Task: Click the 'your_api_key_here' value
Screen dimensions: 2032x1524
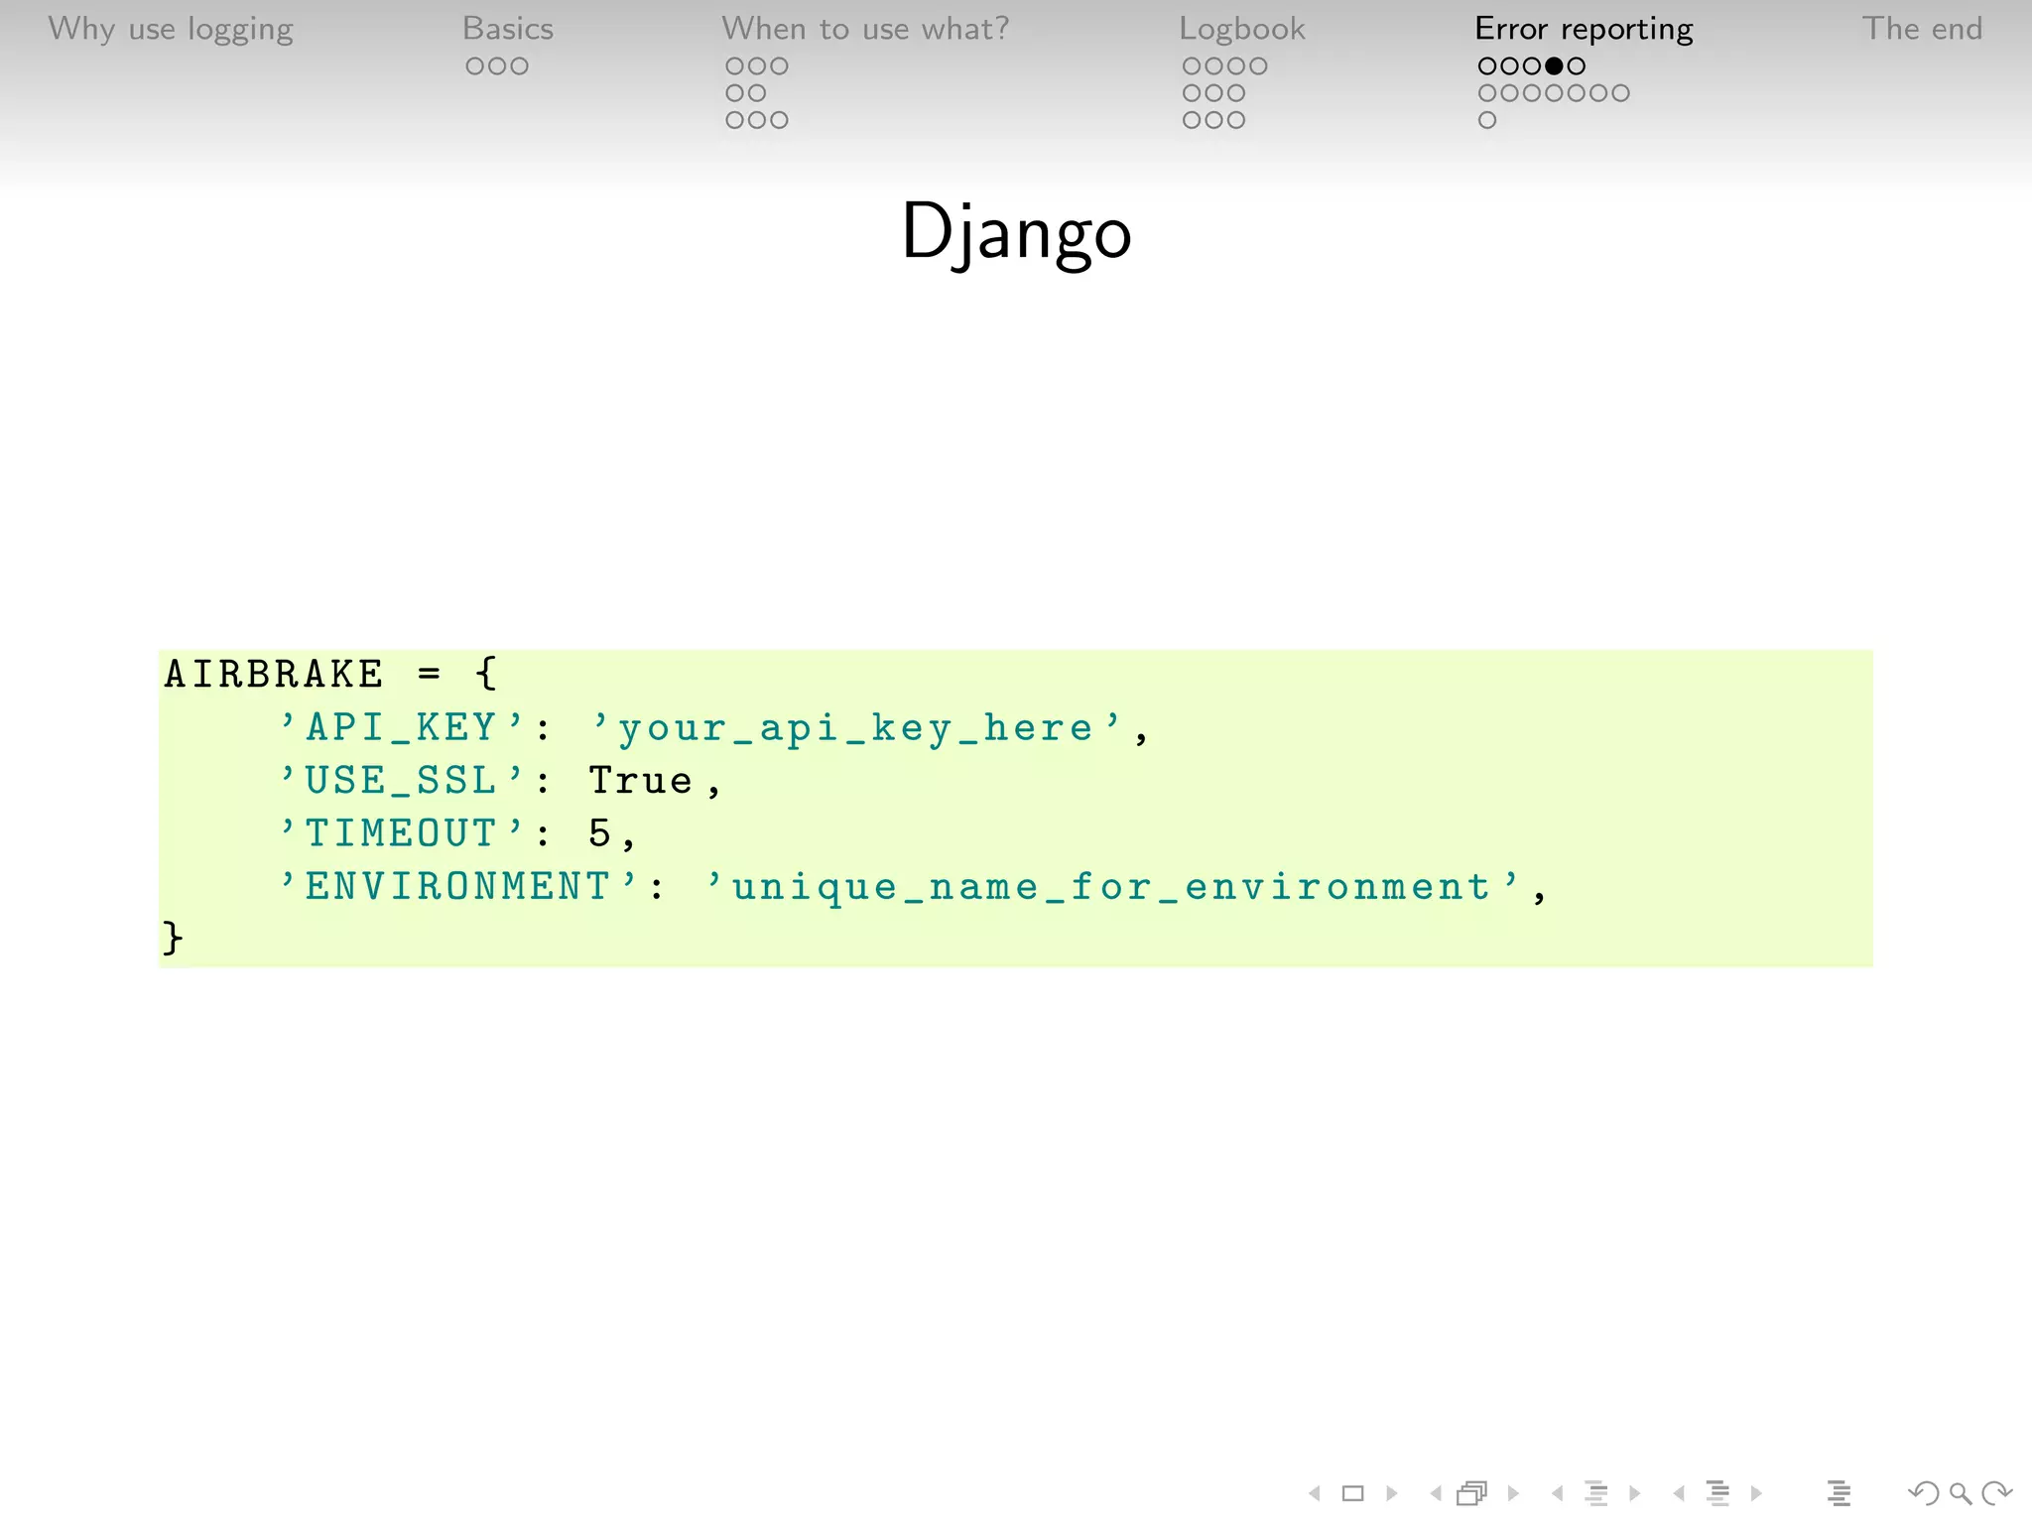Action: pos(856,728)
